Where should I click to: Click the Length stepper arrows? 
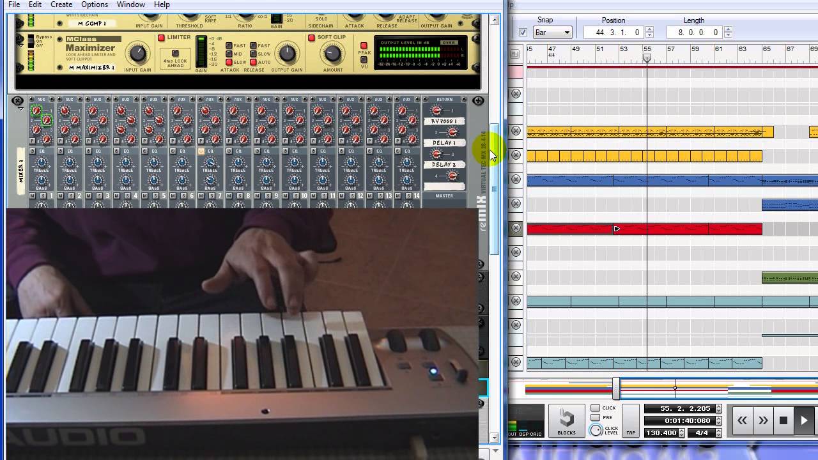(728, 33)
